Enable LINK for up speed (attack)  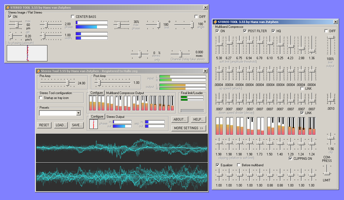[x=302, y=89]
